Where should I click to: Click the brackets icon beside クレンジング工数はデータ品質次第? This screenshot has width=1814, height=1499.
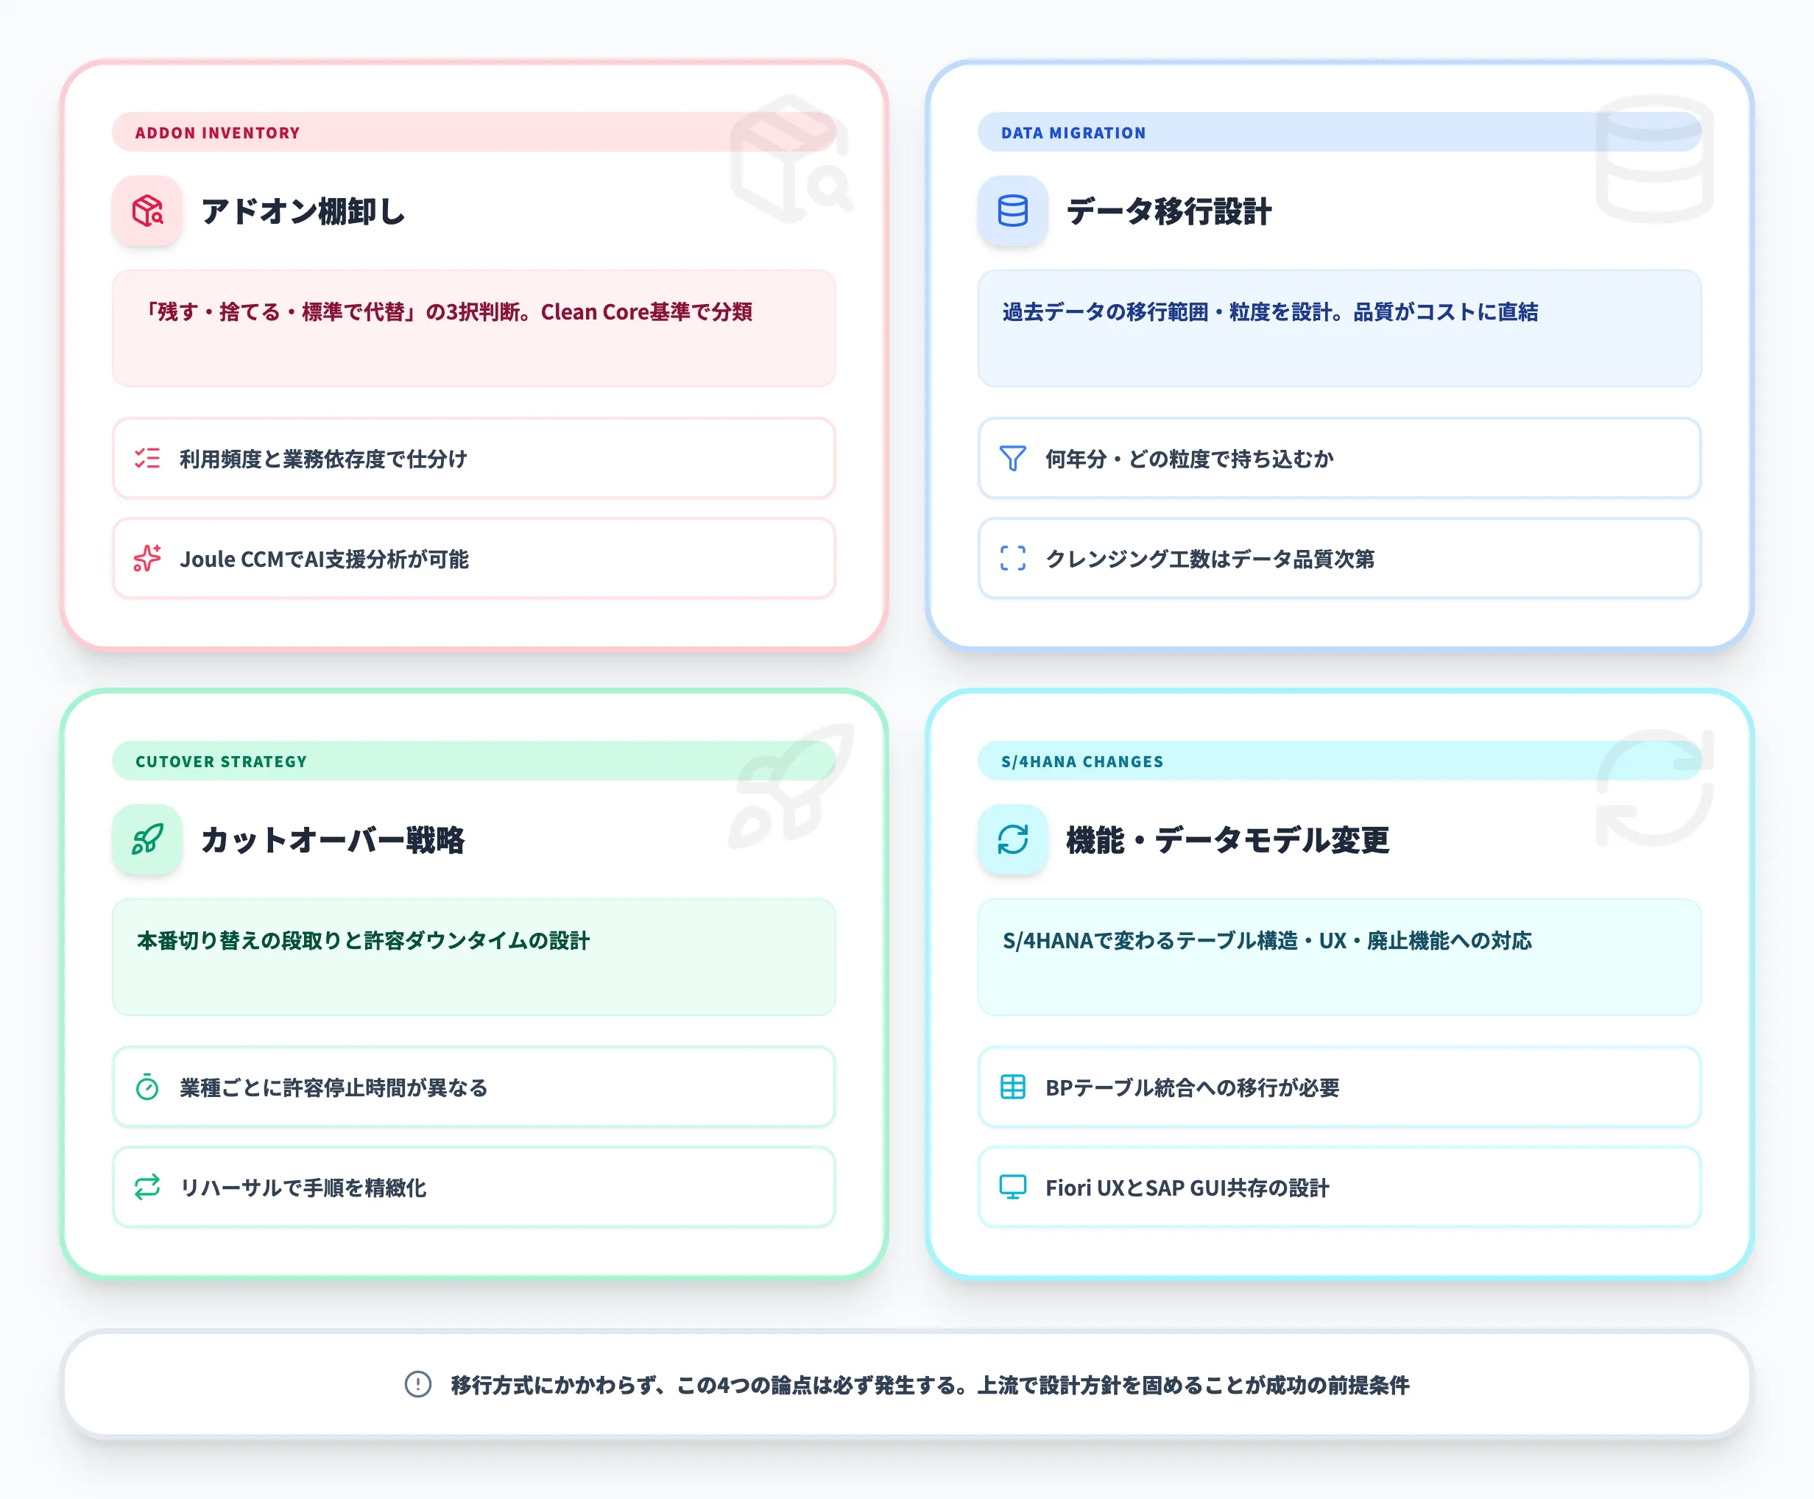(x=1012, y=560)
